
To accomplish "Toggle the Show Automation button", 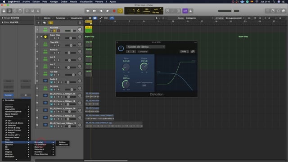I will coord(101,18).
